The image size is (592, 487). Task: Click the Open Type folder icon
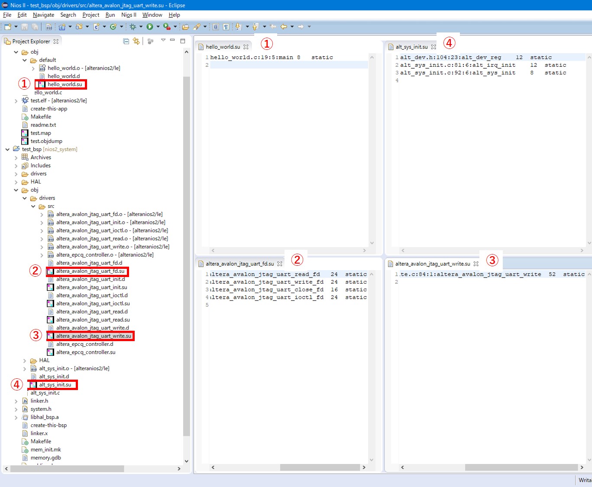(x=185, y=27)
